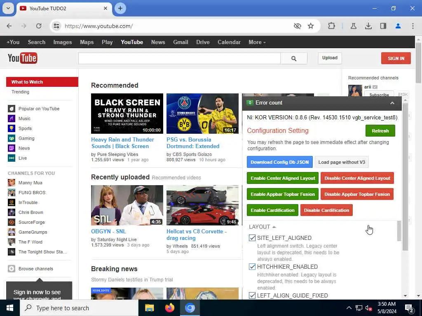Screen dimensions: 422x316
Task: Open SourceForge channel avatar
Action: point(11,222)
